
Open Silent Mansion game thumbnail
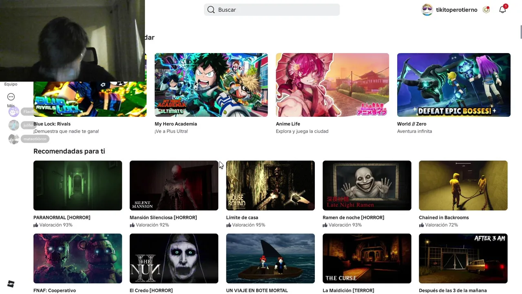[174, 185]
